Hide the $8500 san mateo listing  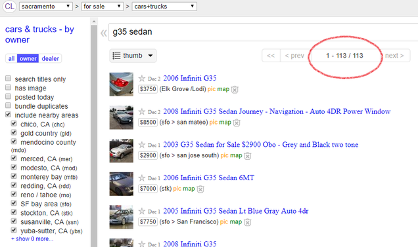(x=237, y=123)
